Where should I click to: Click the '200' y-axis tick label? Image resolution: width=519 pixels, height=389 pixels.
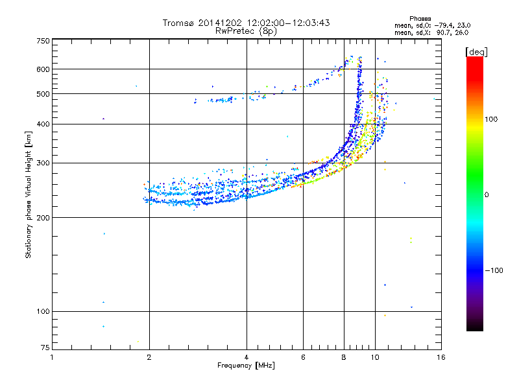click(x=43, y=218)
